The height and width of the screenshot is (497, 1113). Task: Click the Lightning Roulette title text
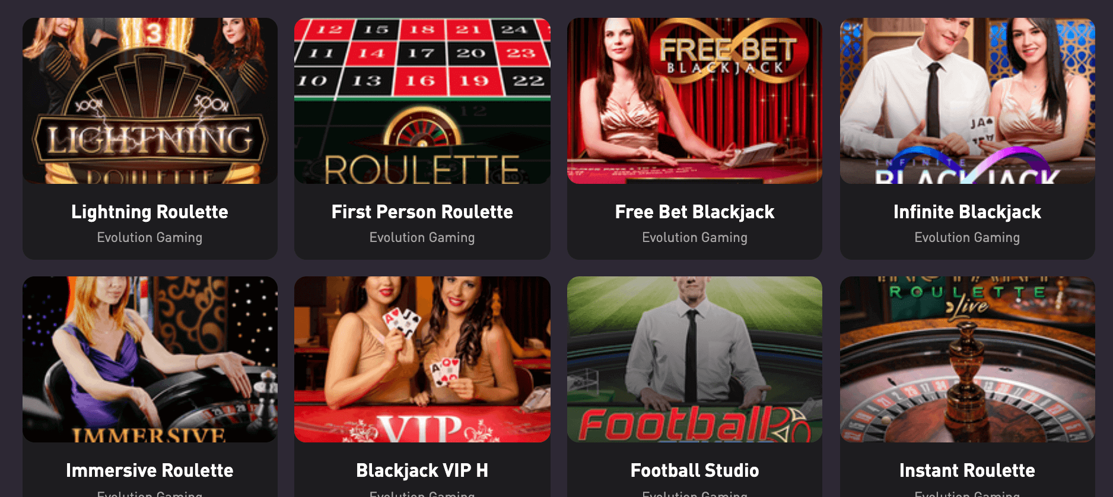[150, 212]
